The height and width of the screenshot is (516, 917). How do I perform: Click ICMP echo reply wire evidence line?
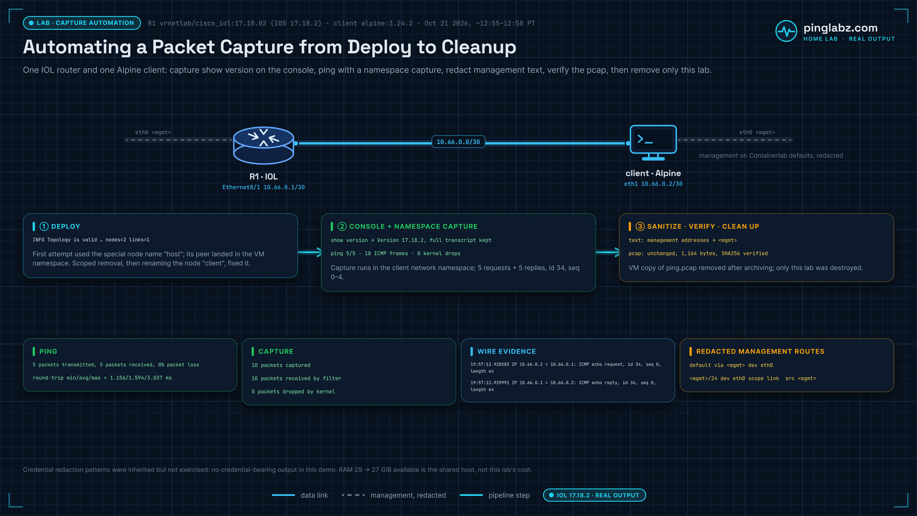tap(563, 386)
